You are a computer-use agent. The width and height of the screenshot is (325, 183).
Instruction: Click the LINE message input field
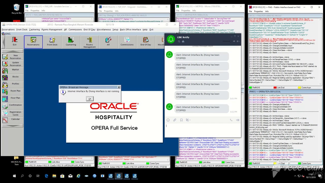[203, 130]
